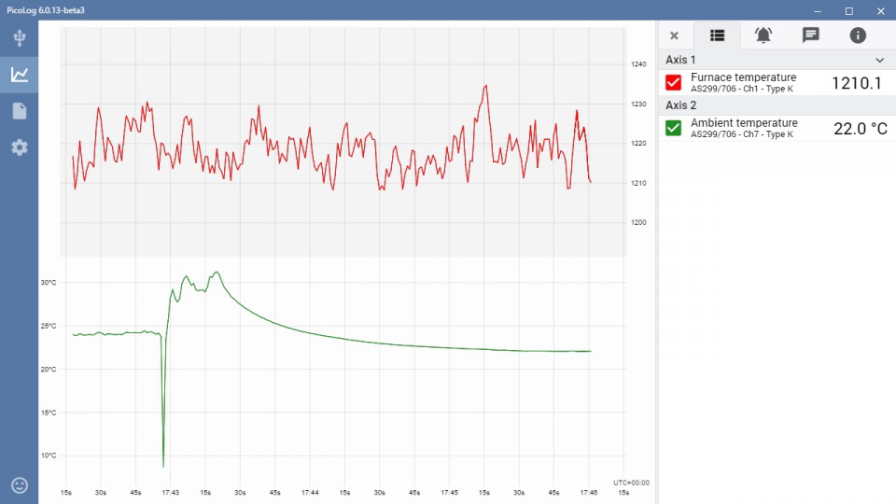This screenshot has width=896, height=504.
Task: Click the 1210.1 furnace reading value
Action: (x=856, y=83)
